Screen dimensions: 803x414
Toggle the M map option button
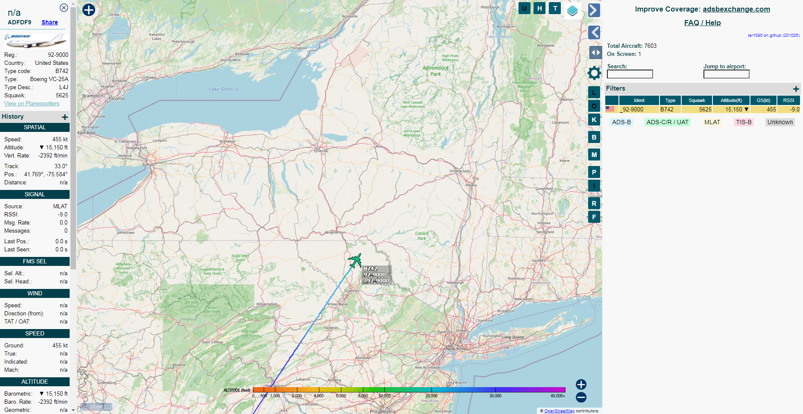pyautogui.click(x=594, y=155)
